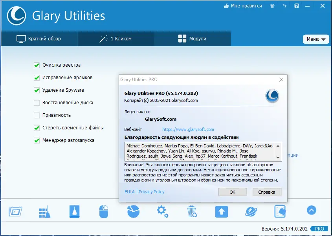332x236 pixels.
Task: Open the settings gears icon on bottom toolbar
Action: click(162, 211)
